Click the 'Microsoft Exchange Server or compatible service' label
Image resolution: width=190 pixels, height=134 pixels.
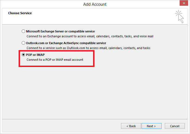60,31
